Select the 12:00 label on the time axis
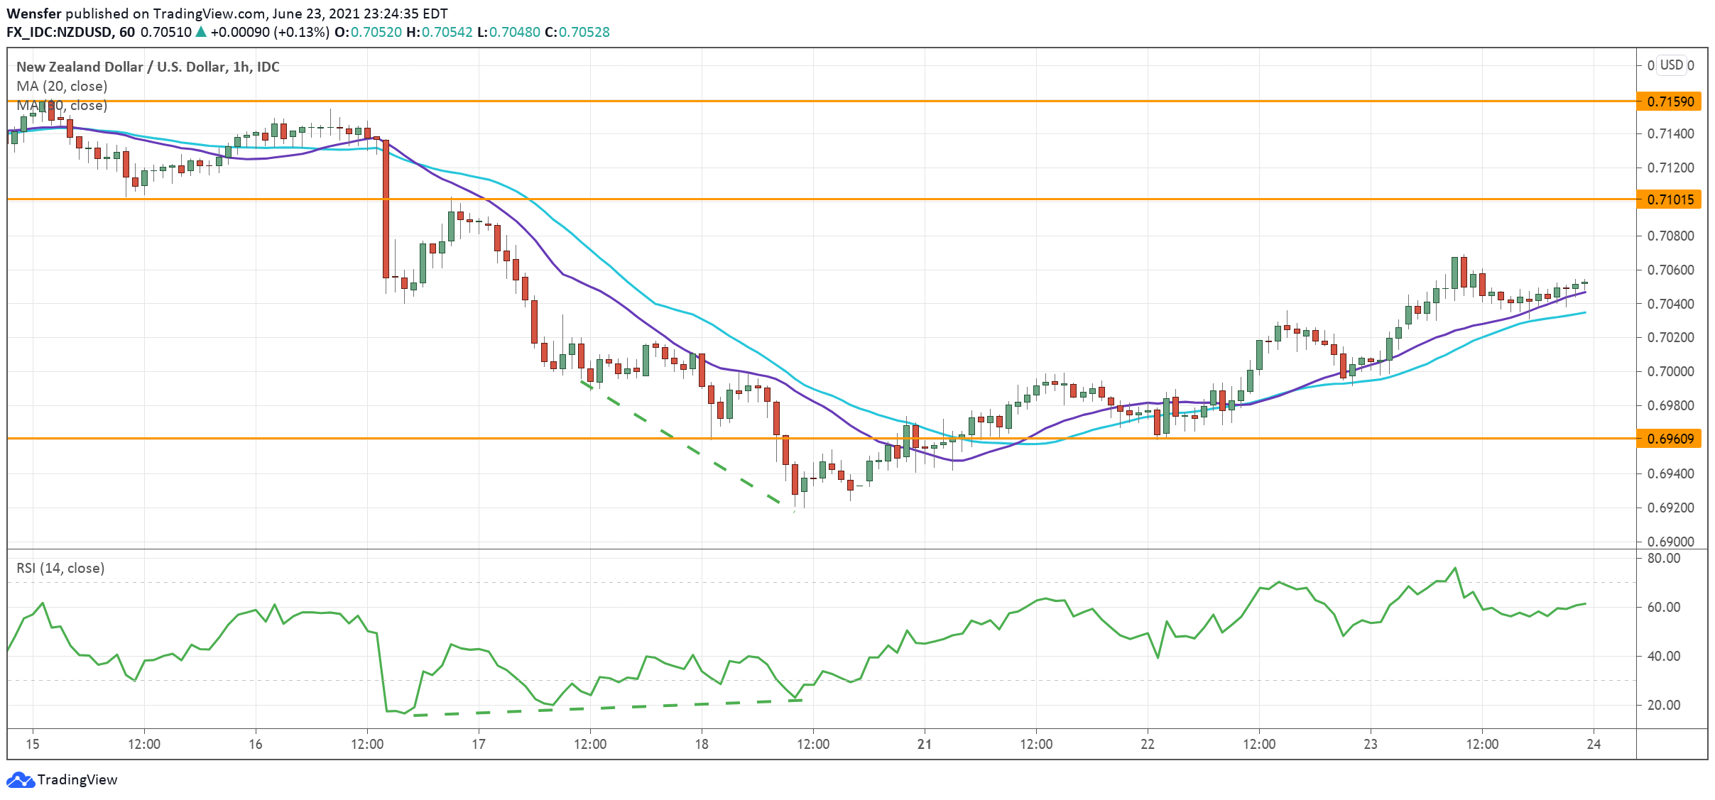 [x=144, y=743]
